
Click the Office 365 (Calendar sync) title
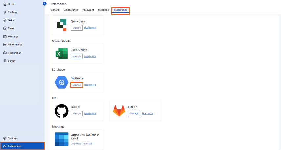tap(85, 137)
